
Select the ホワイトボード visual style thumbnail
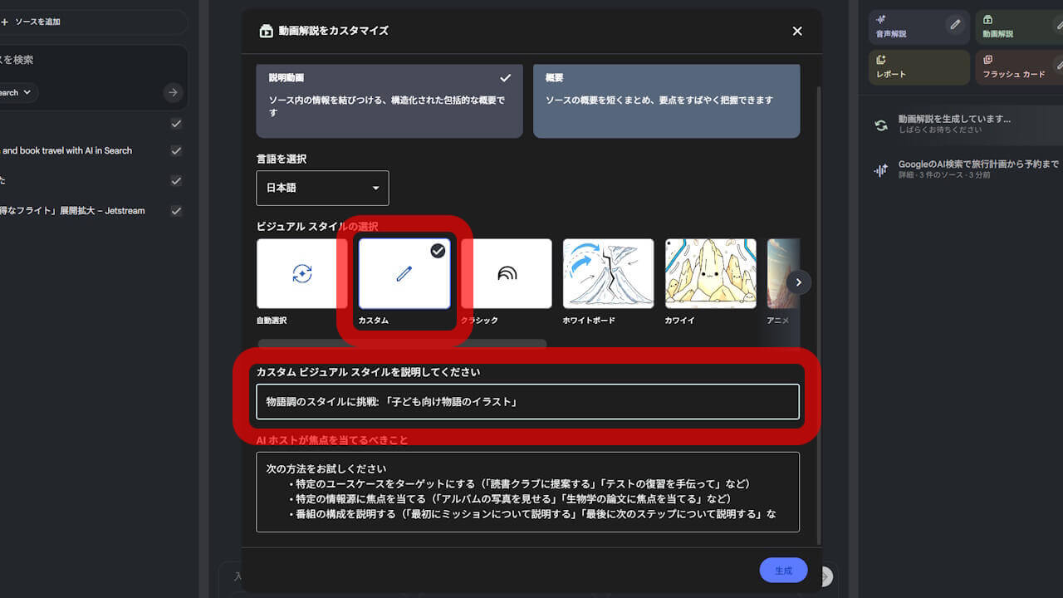[608, 272]
